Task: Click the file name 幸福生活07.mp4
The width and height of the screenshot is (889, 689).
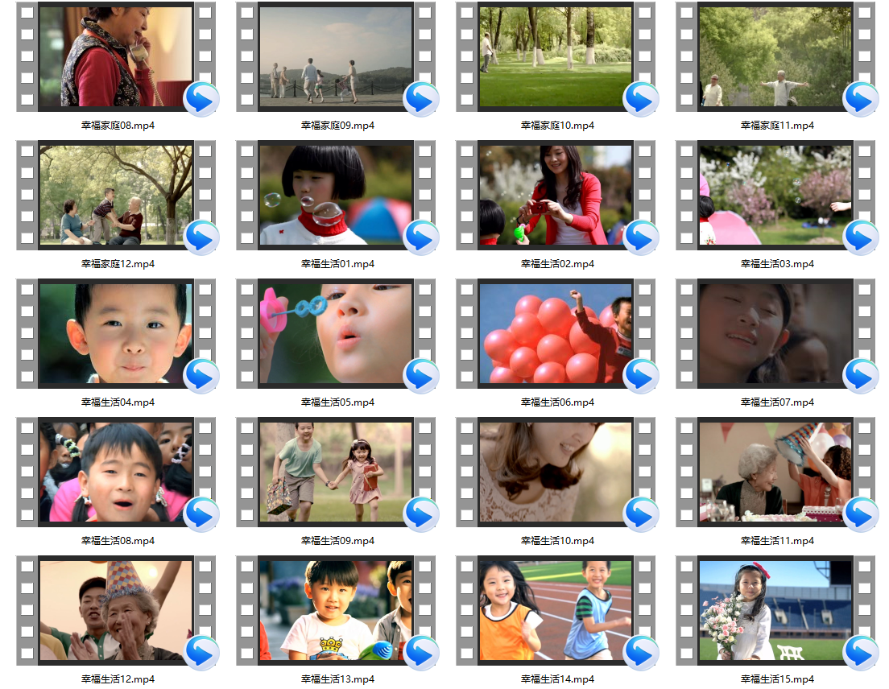Action: tap(777, 402)
